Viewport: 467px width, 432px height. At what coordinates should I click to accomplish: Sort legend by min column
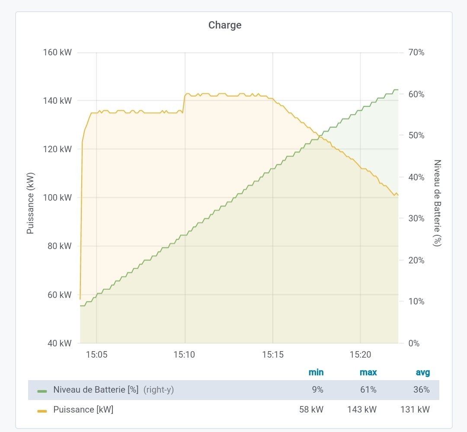click(x=316, y=372)
